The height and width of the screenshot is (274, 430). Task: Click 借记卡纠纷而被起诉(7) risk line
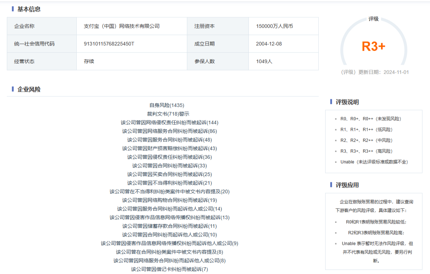(x=170, y=269)
